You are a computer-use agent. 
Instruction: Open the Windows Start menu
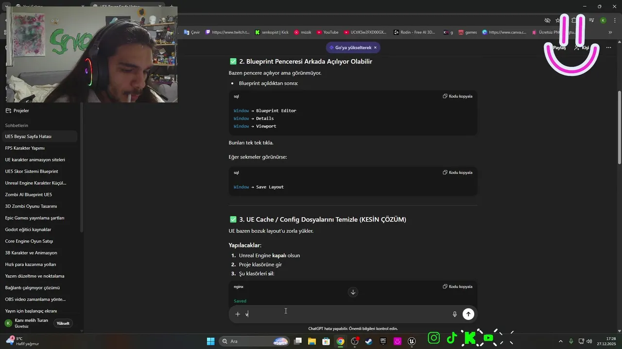pos(211,341)
